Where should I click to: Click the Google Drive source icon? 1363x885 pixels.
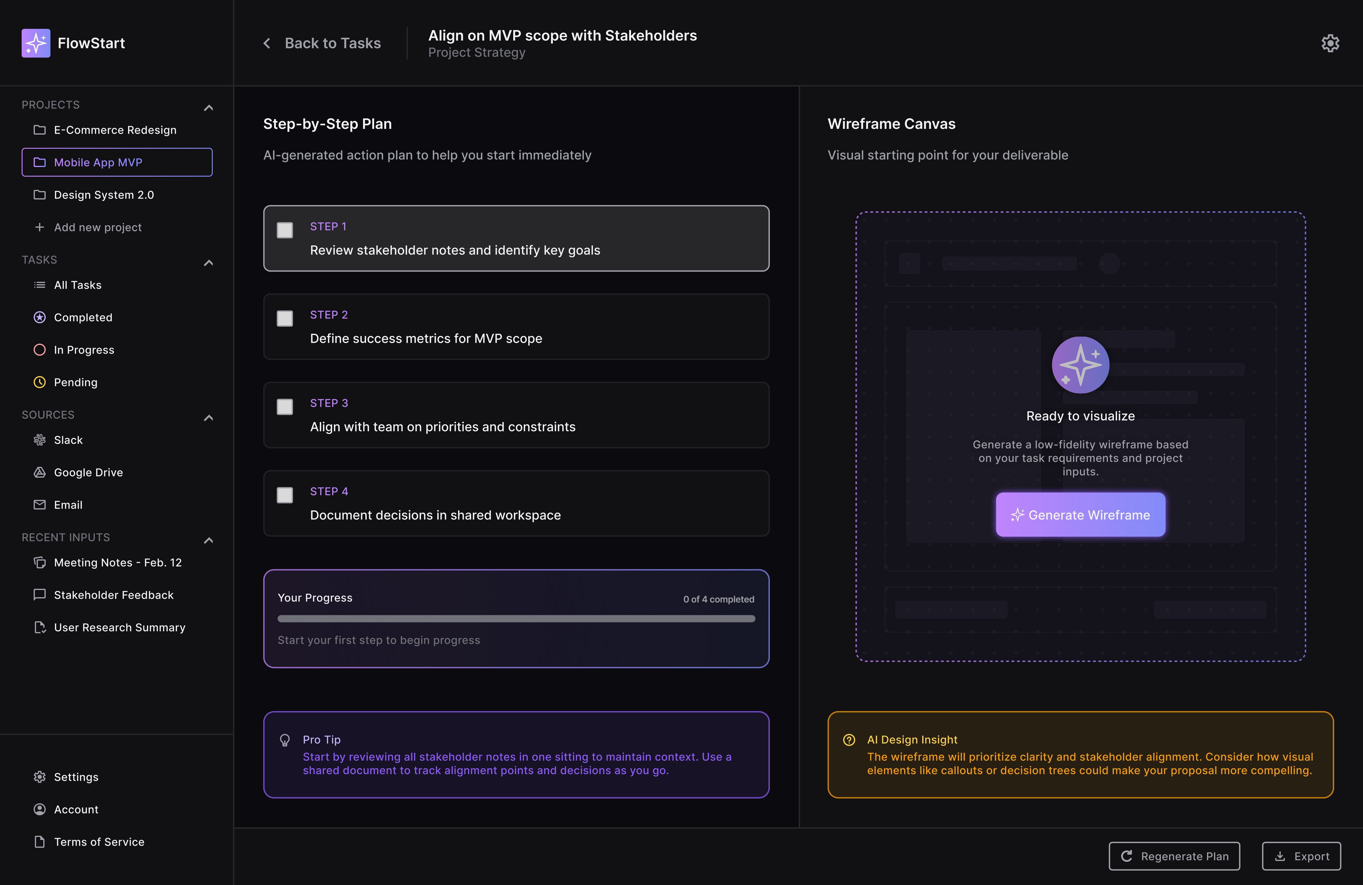point(40,472)
